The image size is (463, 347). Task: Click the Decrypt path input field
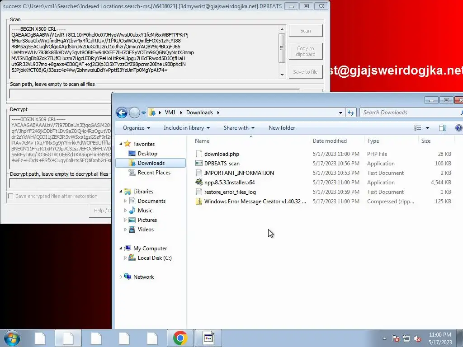point(61,183)
